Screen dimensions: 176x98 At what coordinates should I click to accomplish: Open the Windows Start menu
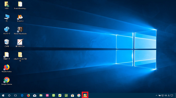tap(3, 95)
